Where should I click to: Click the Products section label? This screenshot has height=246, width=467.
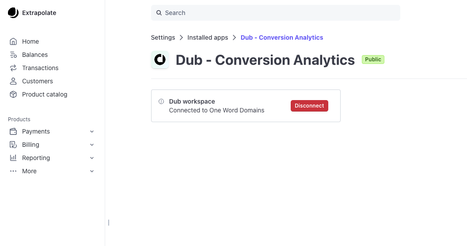click(x=19, y=119)
